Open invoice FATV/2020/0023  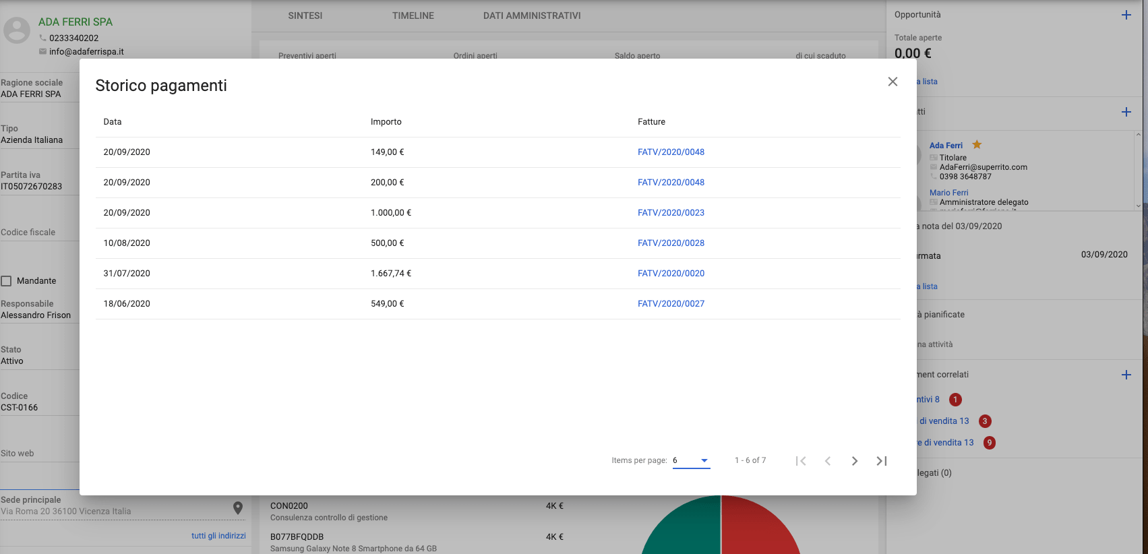pos(671,213)
